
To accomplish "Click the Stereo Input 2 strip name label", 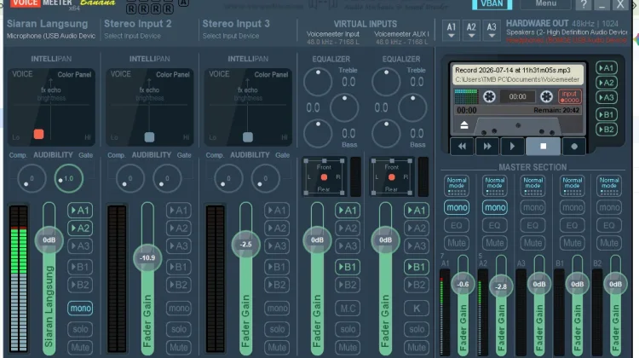I will click(138, 24).
